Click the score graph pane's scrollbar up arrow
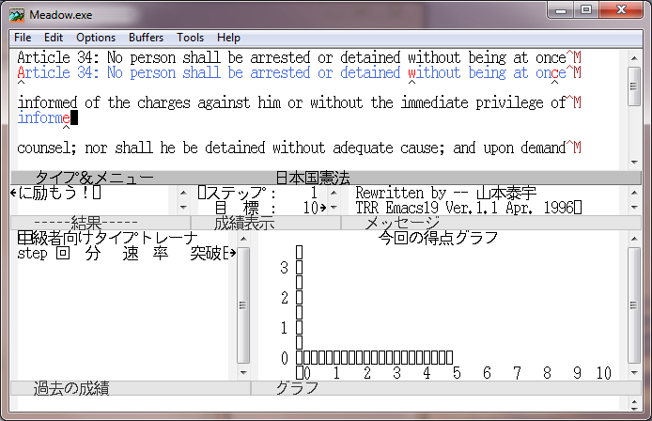The height and width of the screenshot is (421, 652). coord(634,239)
